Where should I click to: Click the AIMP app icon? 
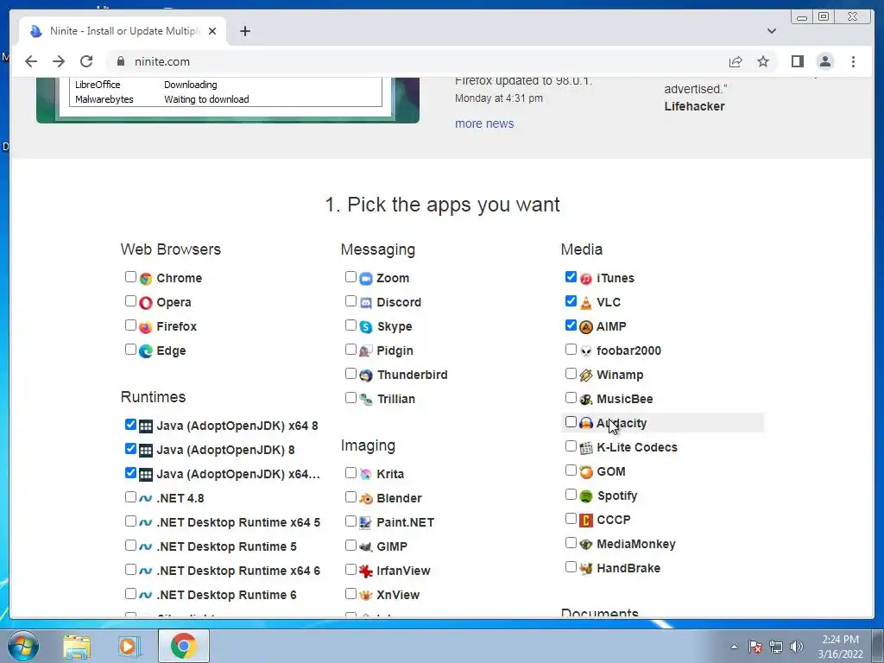586,327
